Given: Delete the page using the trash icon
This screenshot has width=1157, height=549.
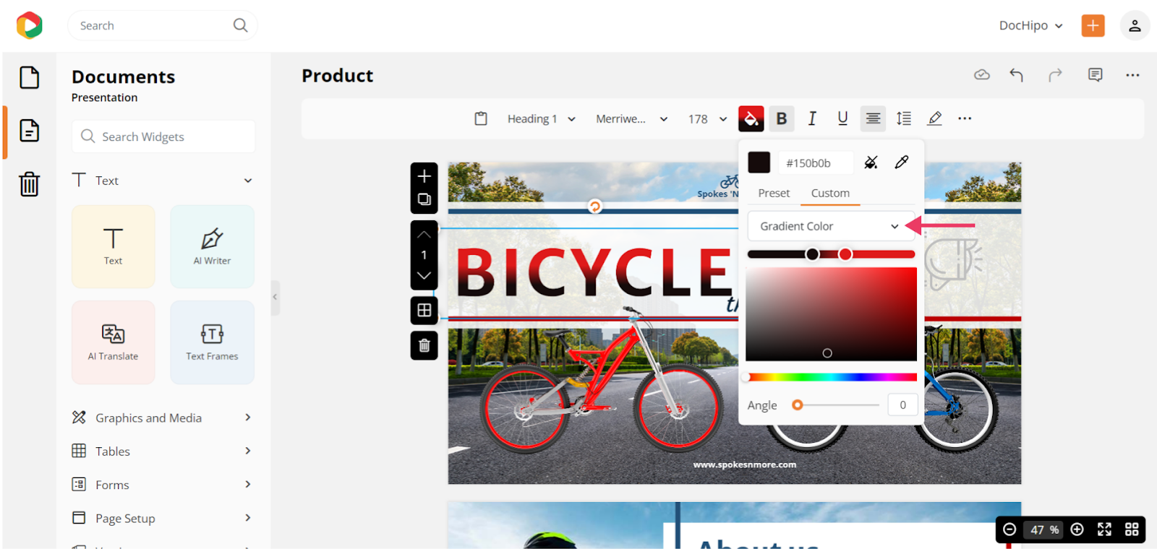Looking at the screenshot, I should pyautogui.click(x=424, y=345).
